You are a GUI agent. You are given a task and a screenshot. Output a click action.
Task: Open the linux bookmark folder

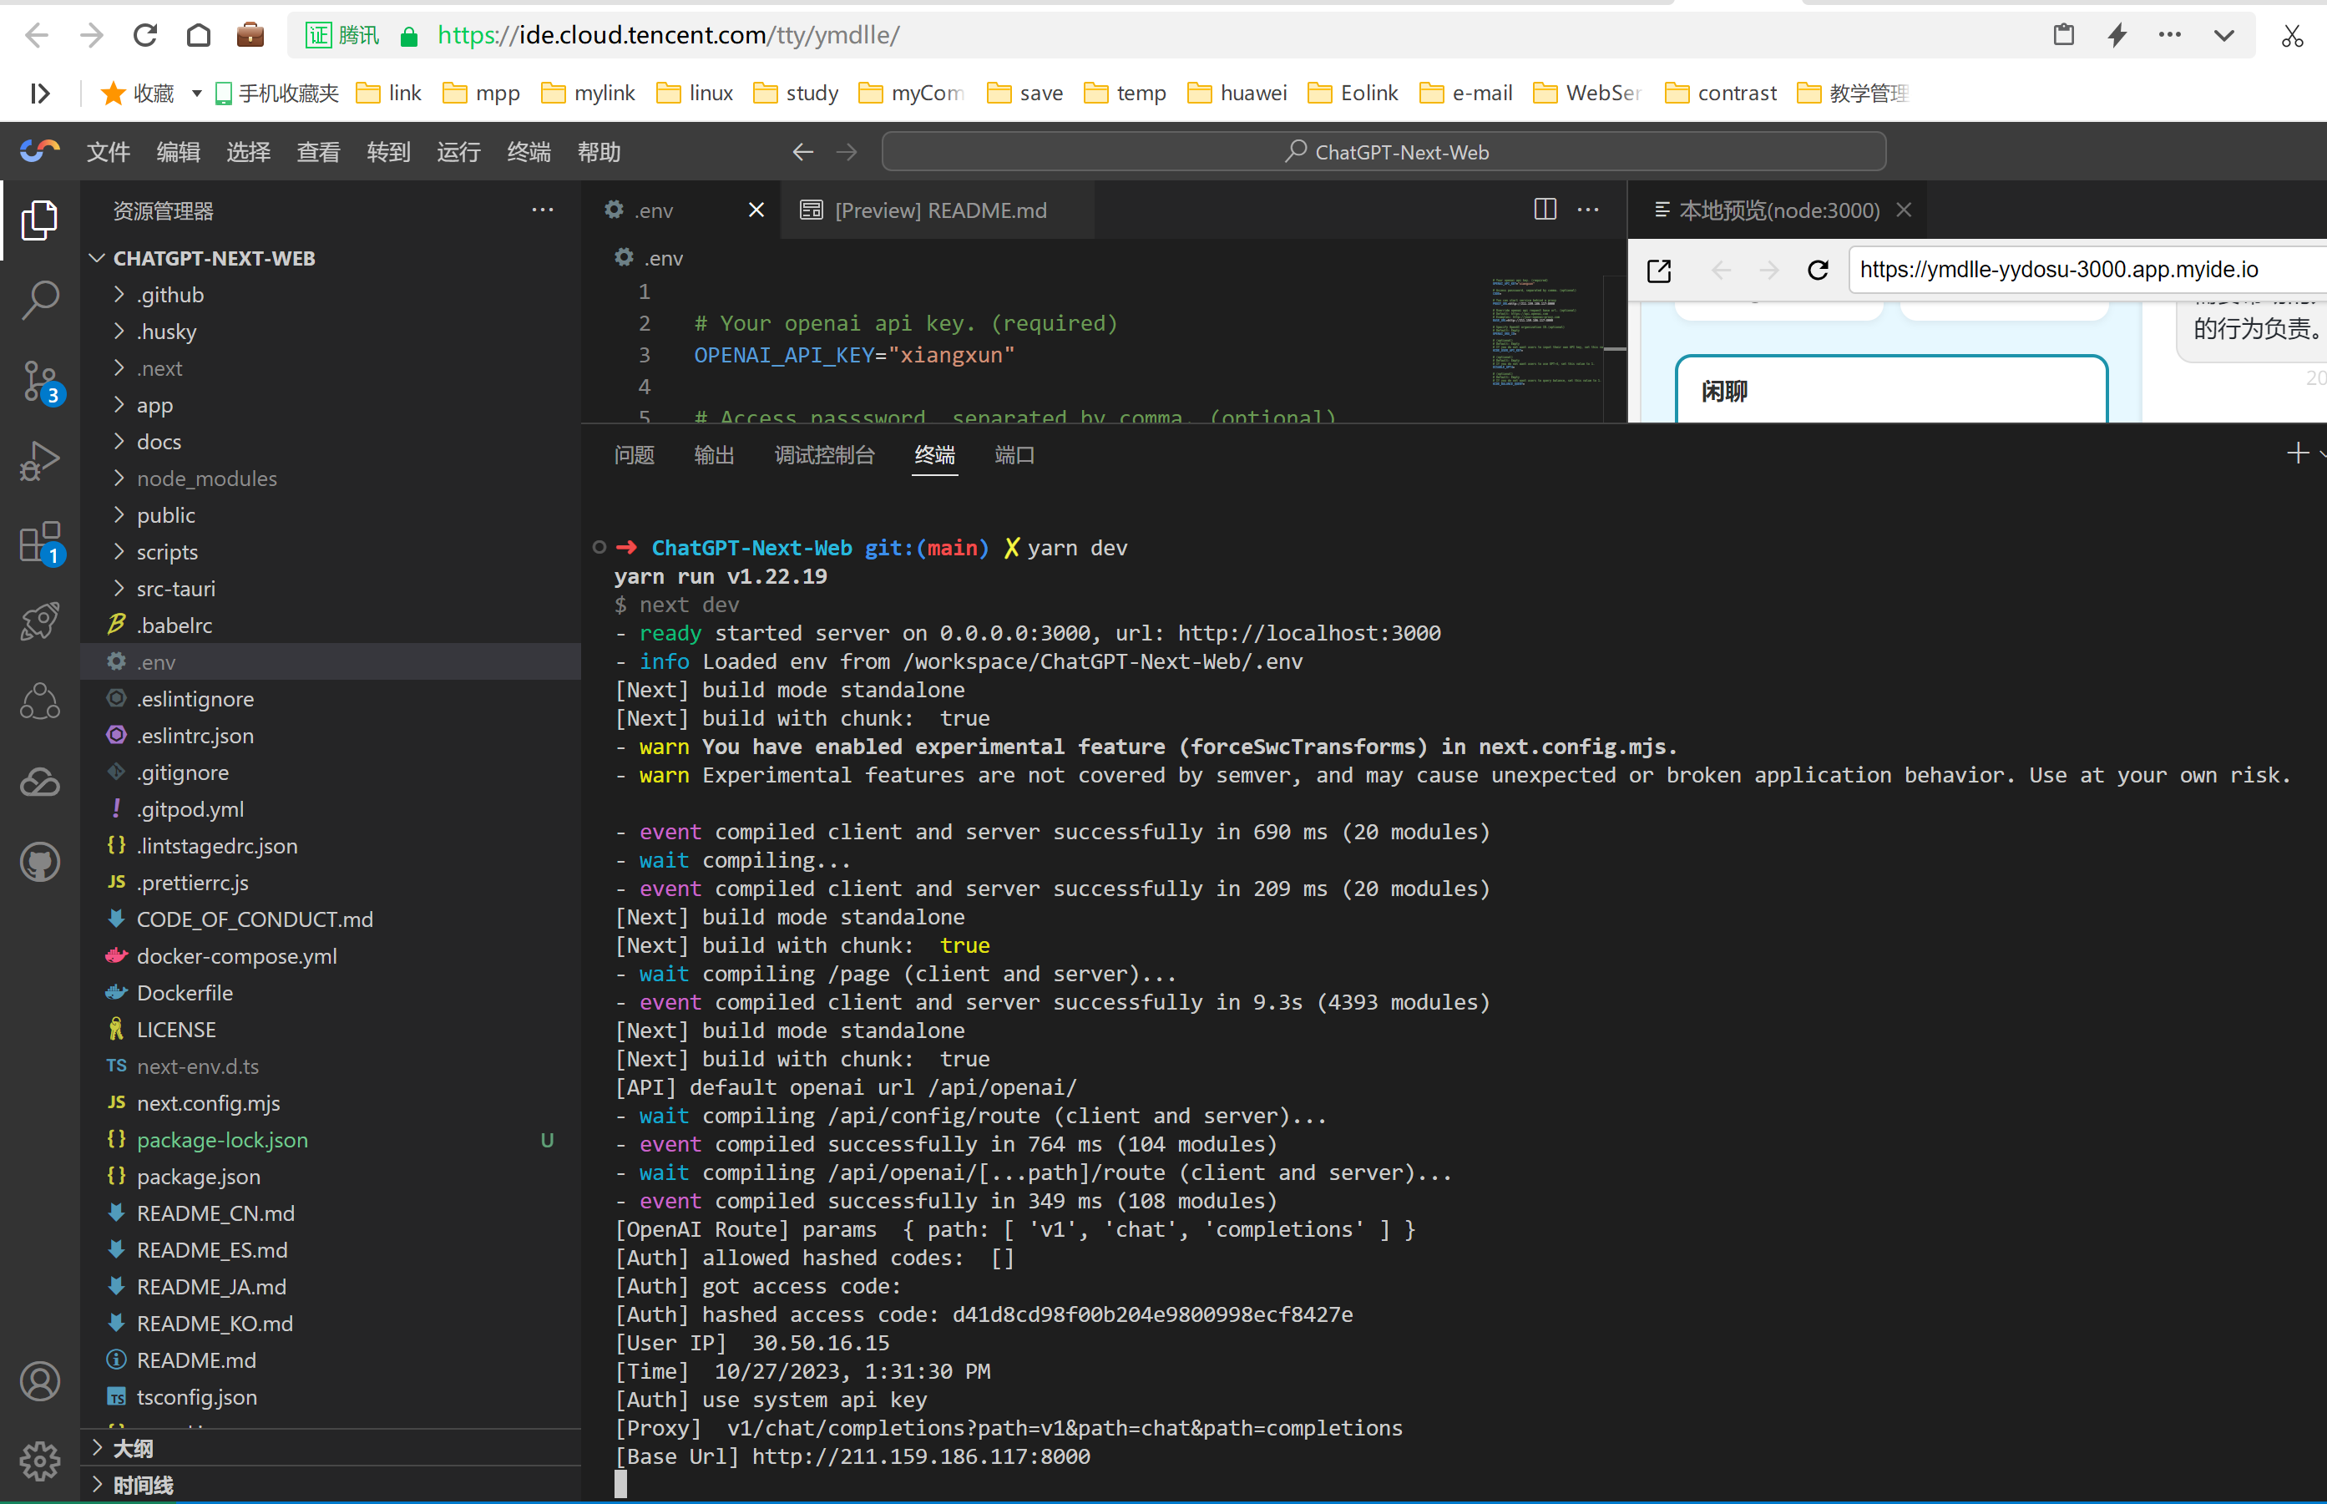click(x=695, y=93)
